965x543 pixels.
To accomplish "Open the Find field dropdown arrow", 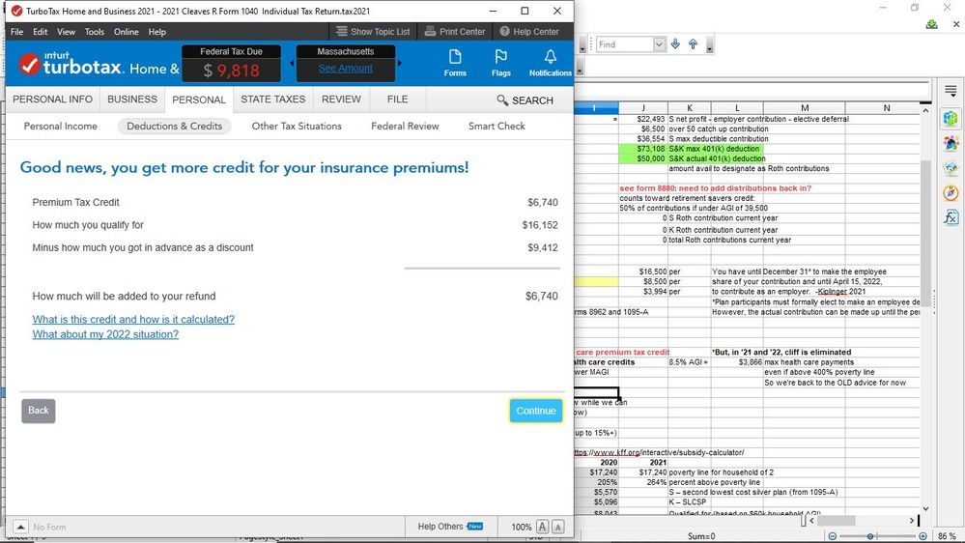I will point(659,44).
